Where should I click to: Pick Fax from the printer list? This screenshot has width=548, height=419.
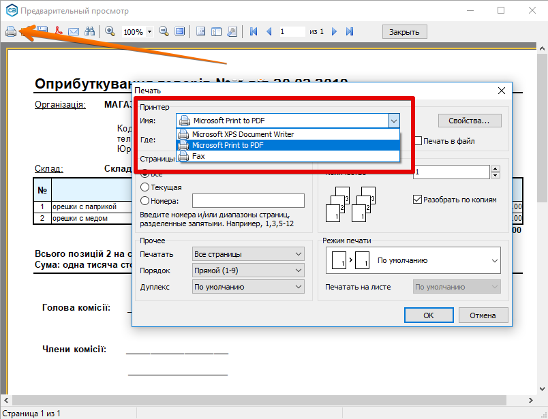pyautogui.click(x=288, y=156)
